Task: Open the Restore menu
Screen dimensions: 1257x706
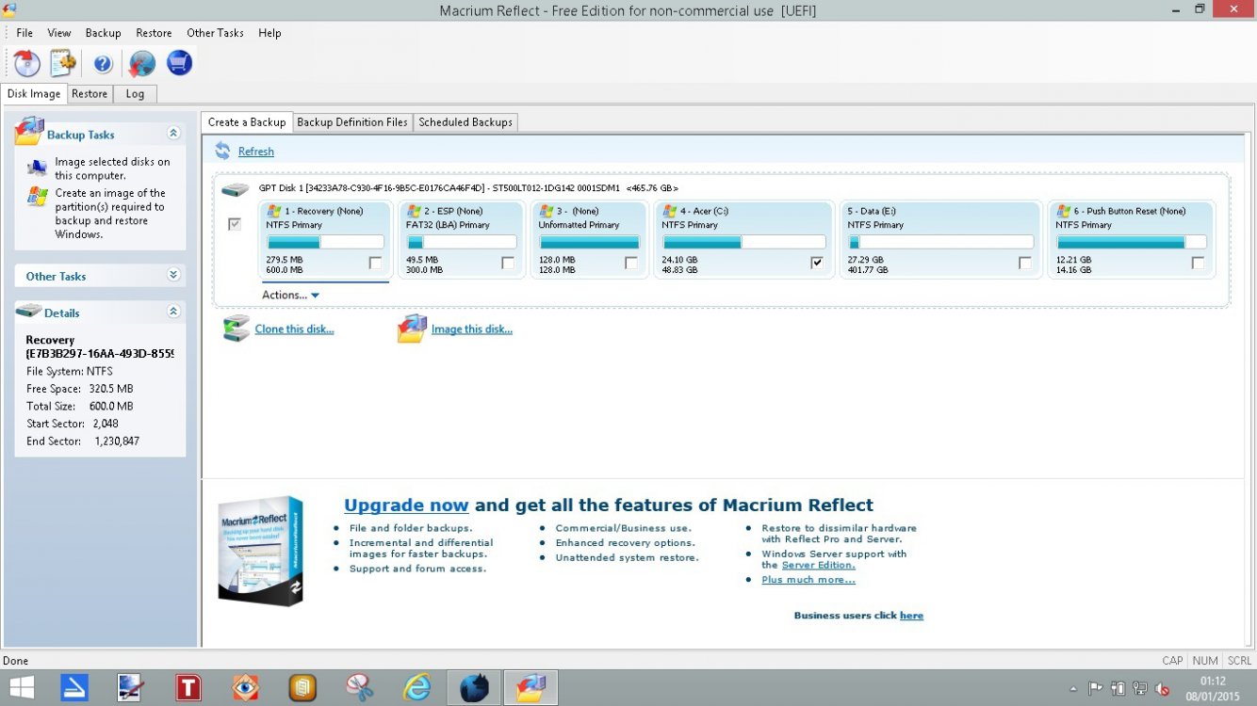Action: point(154,33)
